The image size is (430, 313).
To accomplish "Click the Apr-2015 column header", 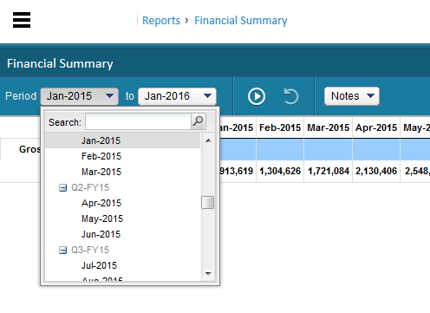I will (x=376, y=127).
